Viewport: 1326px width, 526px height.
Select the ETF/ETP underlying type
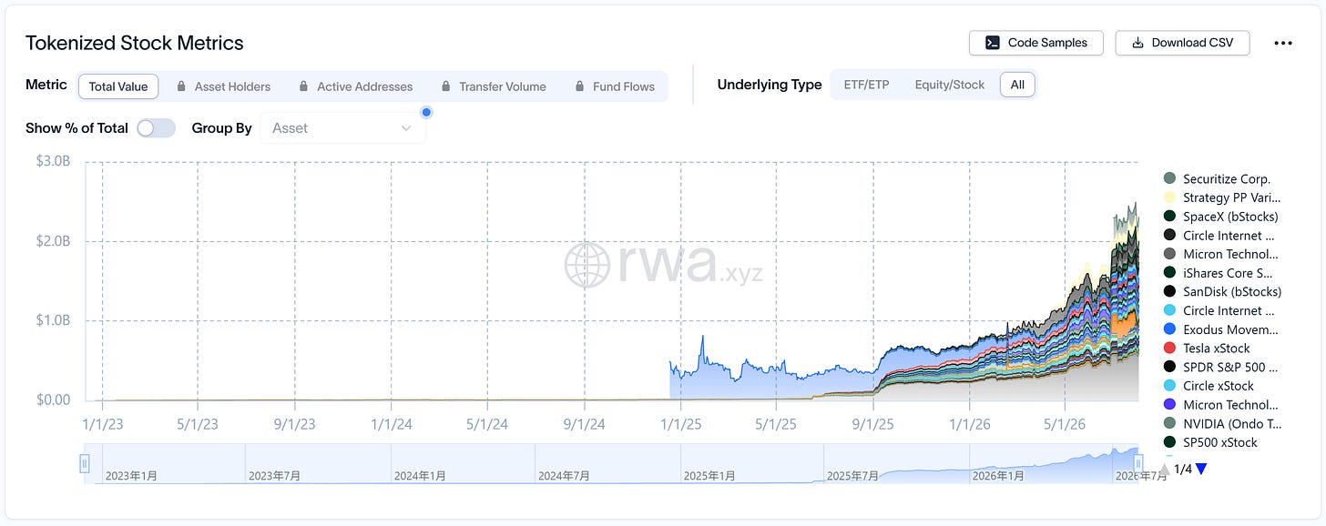point(866,85)
